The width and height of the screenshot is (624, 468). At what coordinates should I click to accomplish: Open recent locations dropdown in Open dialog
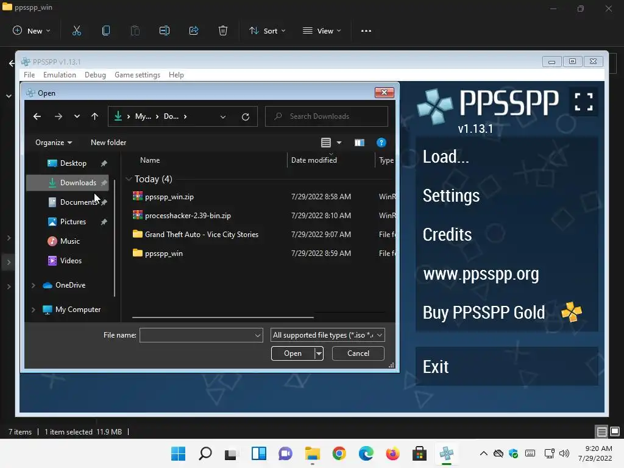(77, 116)
